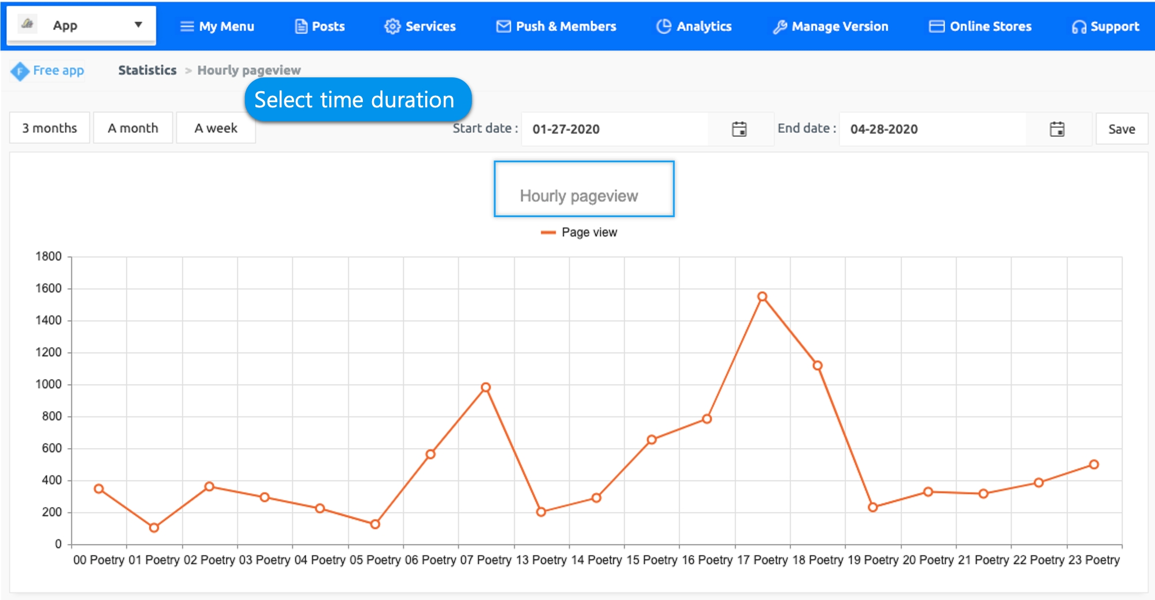
Task: Click the '1800' y-axis label
Action: 49,256
